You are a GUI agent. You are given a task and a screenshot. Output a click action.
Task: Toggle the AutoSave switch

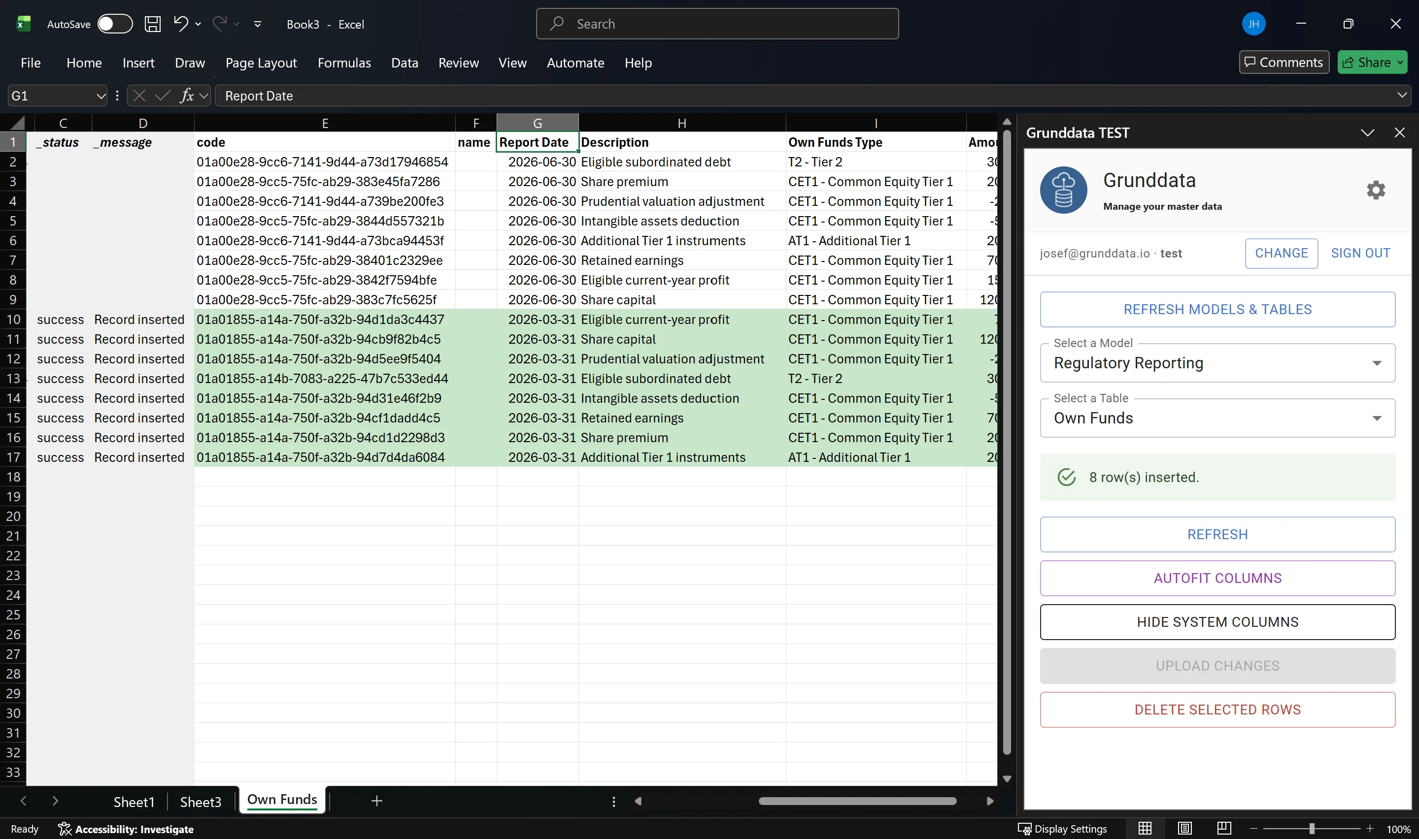(x=115, y=24)
